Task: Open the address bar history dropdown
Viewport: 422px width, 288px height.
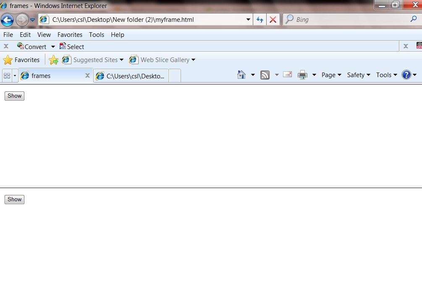Action: pyautogui.click(x=248, y=19)
